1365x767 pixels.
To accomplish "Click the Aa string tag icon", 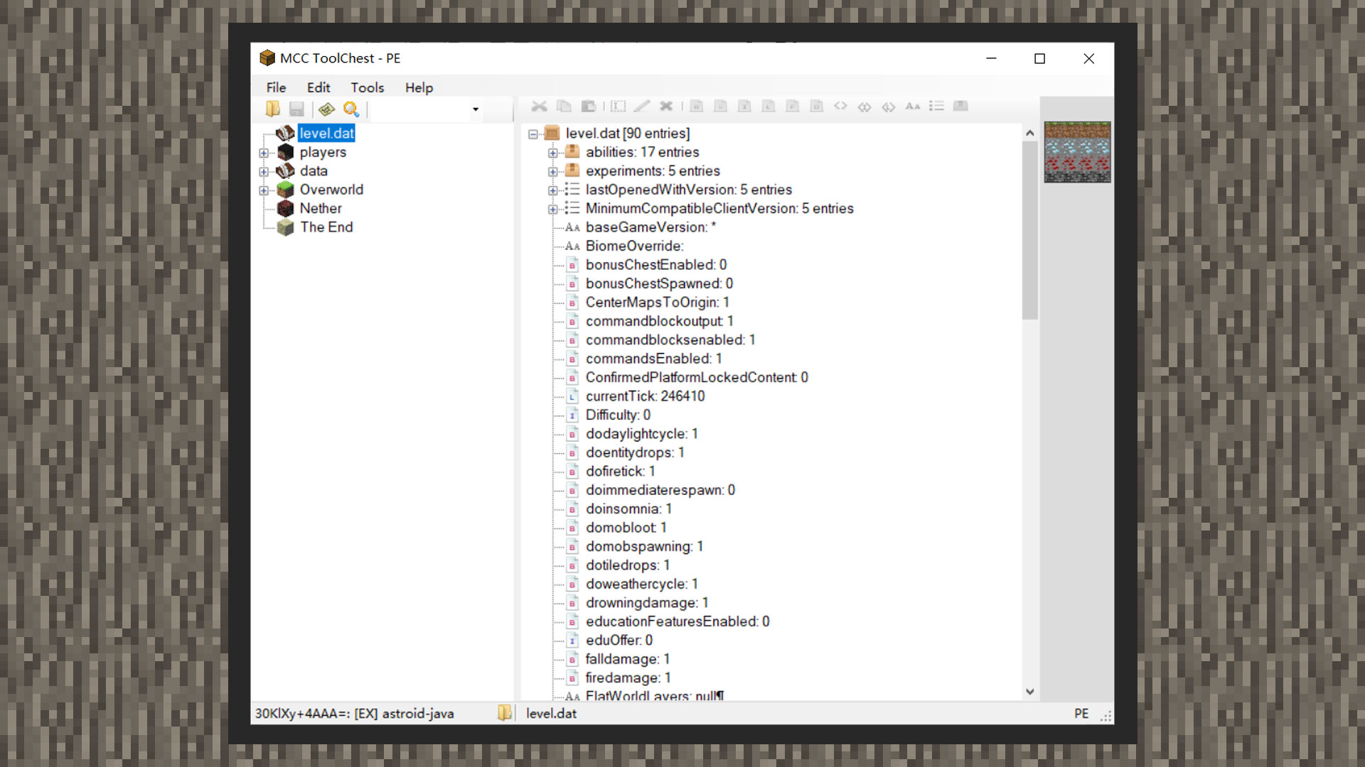I will [x=913, y=106].
